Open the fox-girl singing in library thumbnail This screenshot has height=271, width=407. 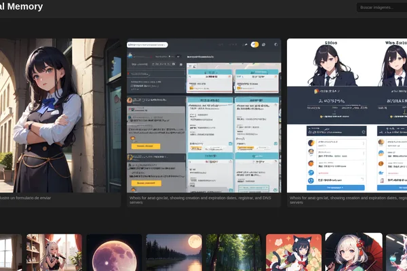[54, 252]
